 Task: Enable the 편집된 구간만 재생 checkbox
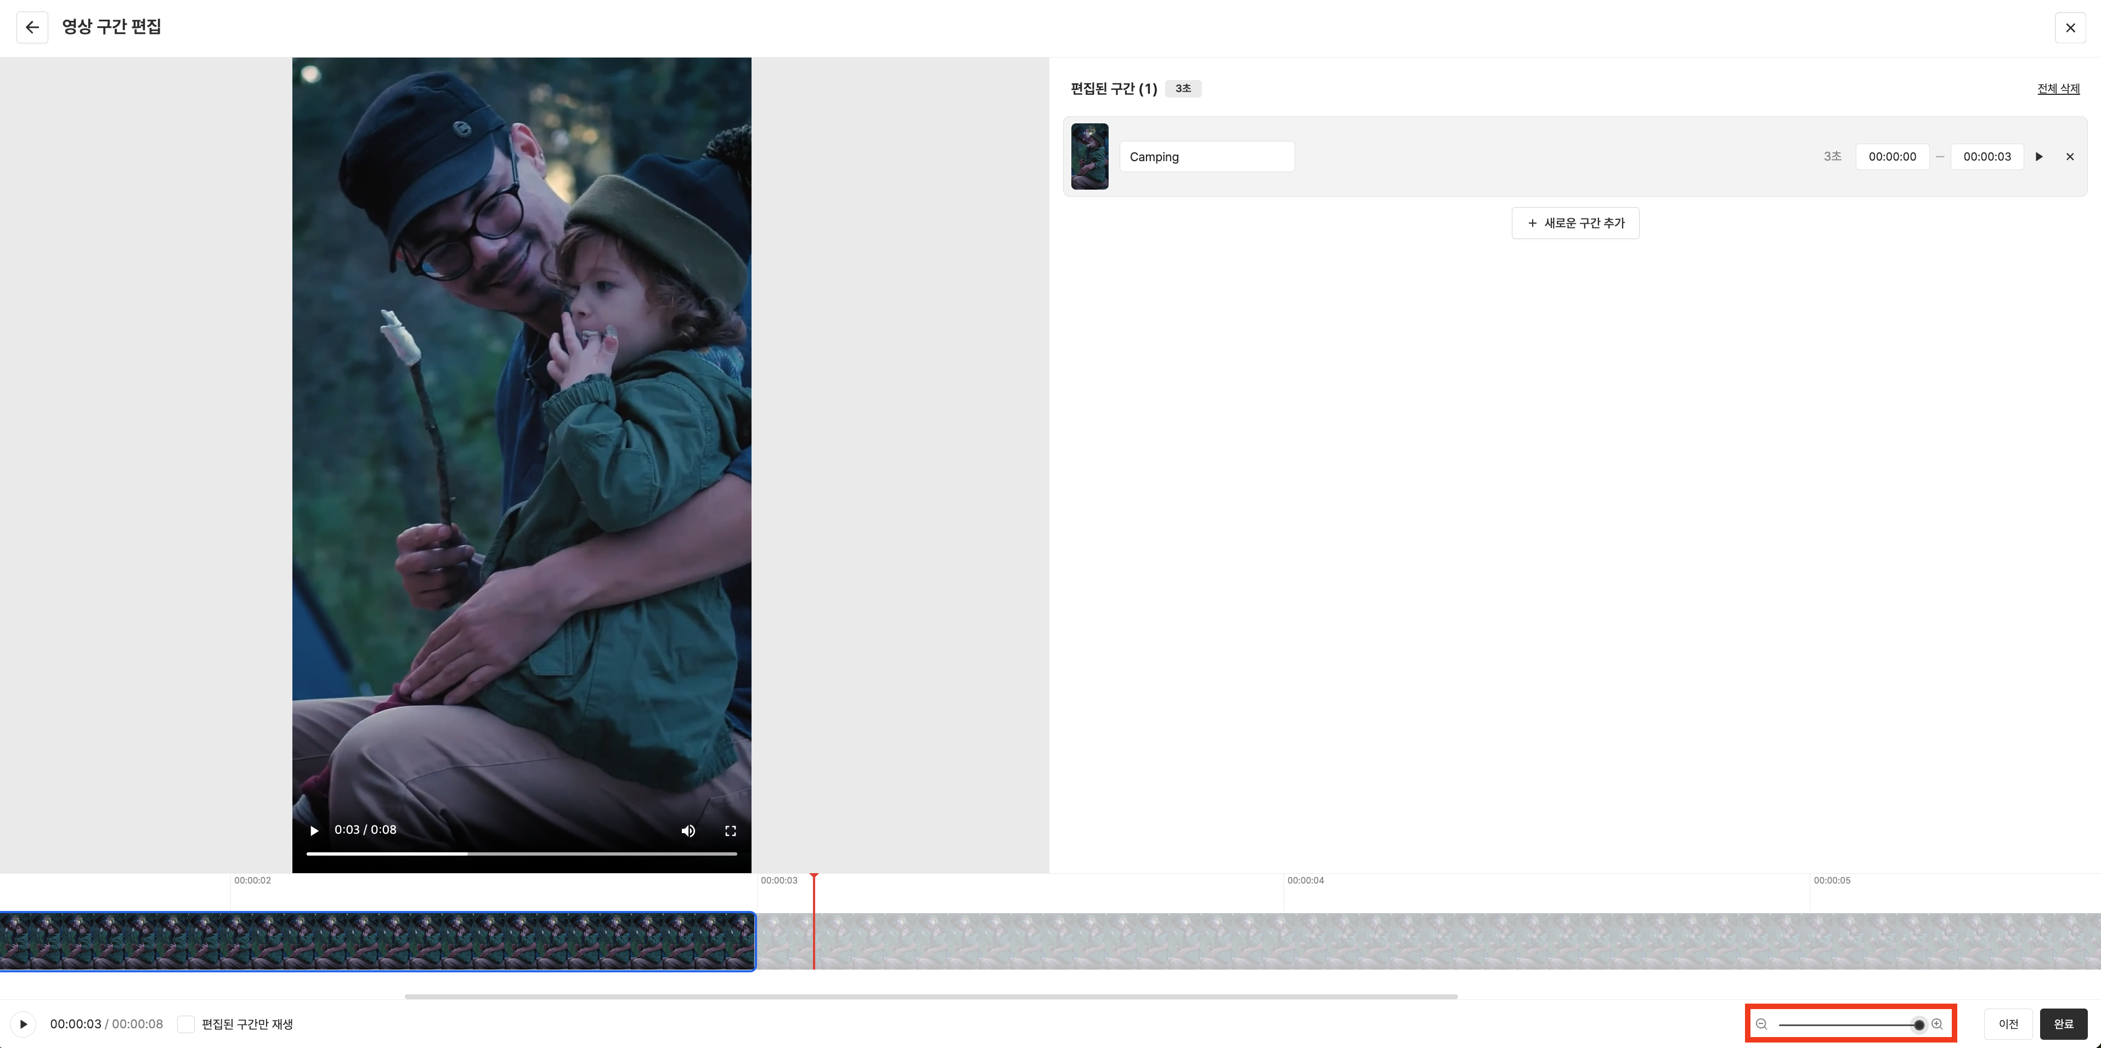(x=186, y=1023)
